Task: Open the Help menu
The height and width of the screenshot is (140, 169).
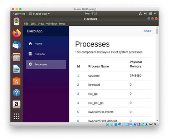Action: tap(62, 24)
